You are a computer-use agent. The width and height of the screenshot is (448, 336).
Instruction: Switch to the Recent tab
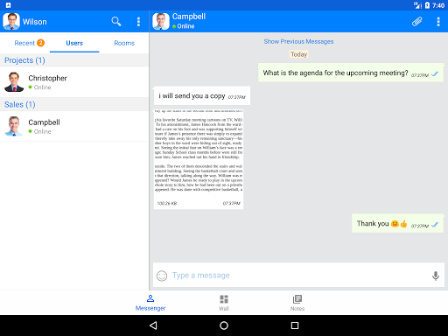point(29,43)
